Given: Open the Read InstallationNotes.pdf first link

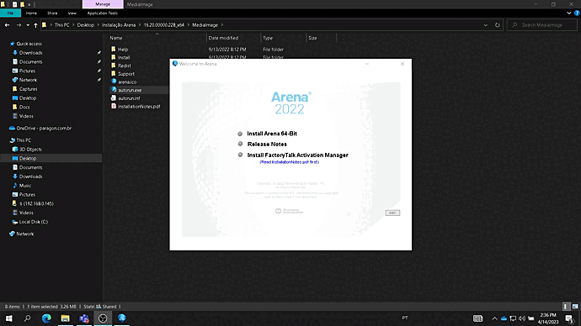Looking at the screenshot, I should 289,162.
